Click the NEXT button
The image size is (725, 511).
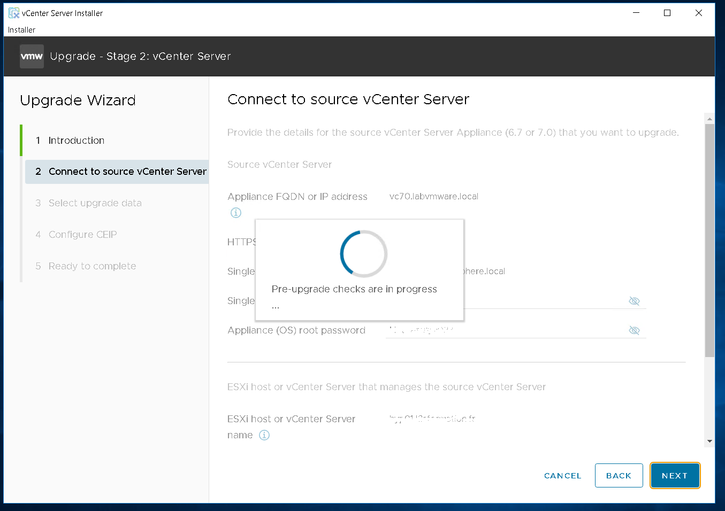point(675,476)
